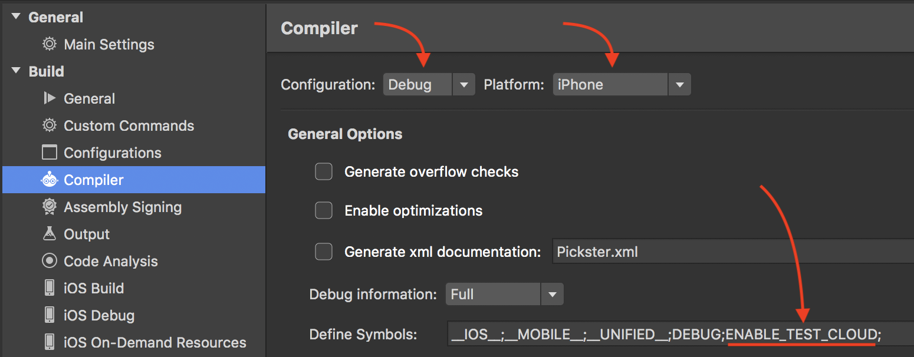
Task: Toggle Generate xml documentation checkbox
Action: [324, 252]
